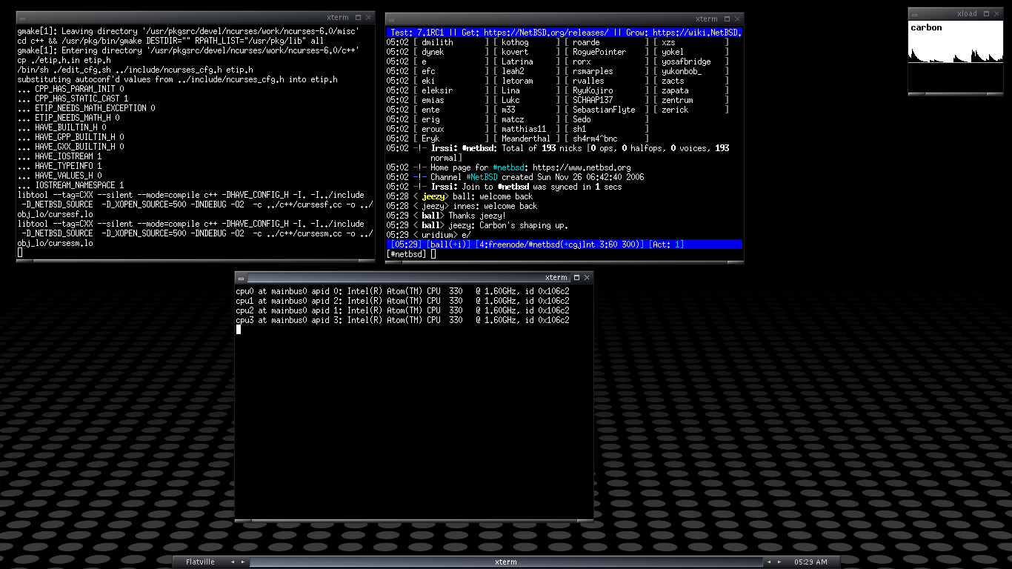The width and height of the screenshot is (1012, 569).
Task: Click the xload window title text
Action: (x=967, y=13)
